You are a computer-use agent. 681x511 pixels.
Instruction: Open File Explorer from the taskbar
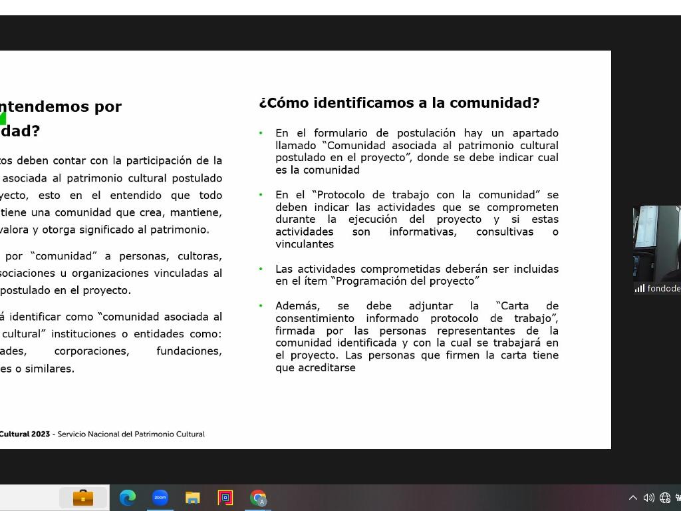pyautogui.click(x=192, y=498)
